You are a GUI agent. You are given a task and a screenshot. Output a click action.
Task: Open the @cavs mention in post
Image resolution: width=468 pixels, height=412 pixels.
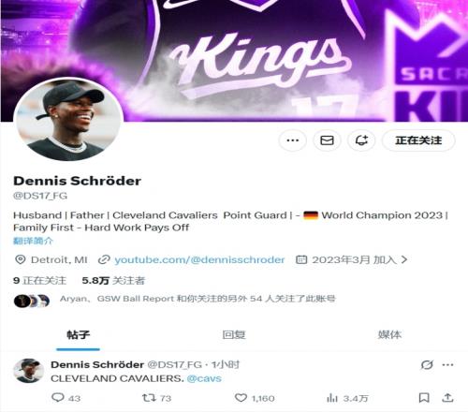(x=204, y=378)
